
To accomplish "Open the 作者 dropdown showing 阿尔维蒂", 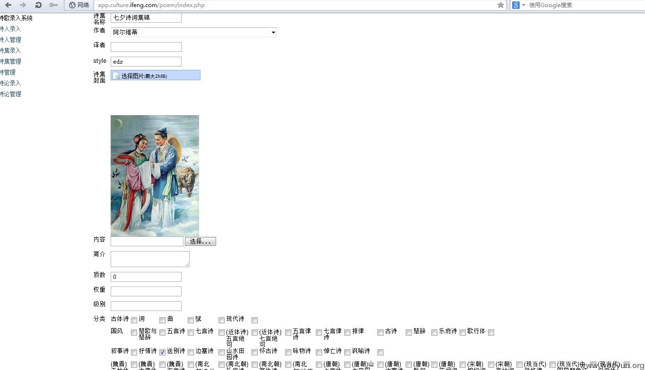I will 194,32.
